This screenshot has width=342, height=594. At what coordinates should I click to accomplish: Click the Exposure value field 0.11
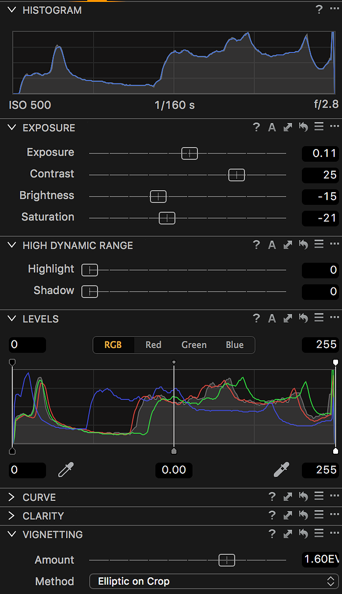[x=320, y=153]
